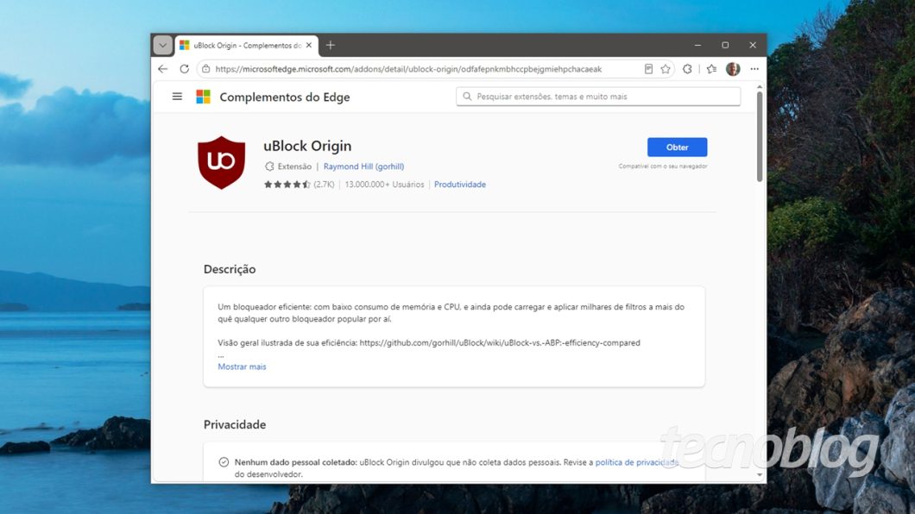View site info lock icon
The height and width of the screenshot is (514, 915).
[x=206, y=69]
